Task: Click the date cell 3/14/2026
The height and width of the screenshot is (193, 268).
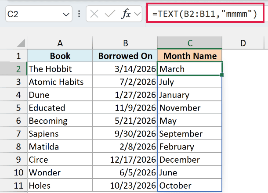Action: pos(125,69)
